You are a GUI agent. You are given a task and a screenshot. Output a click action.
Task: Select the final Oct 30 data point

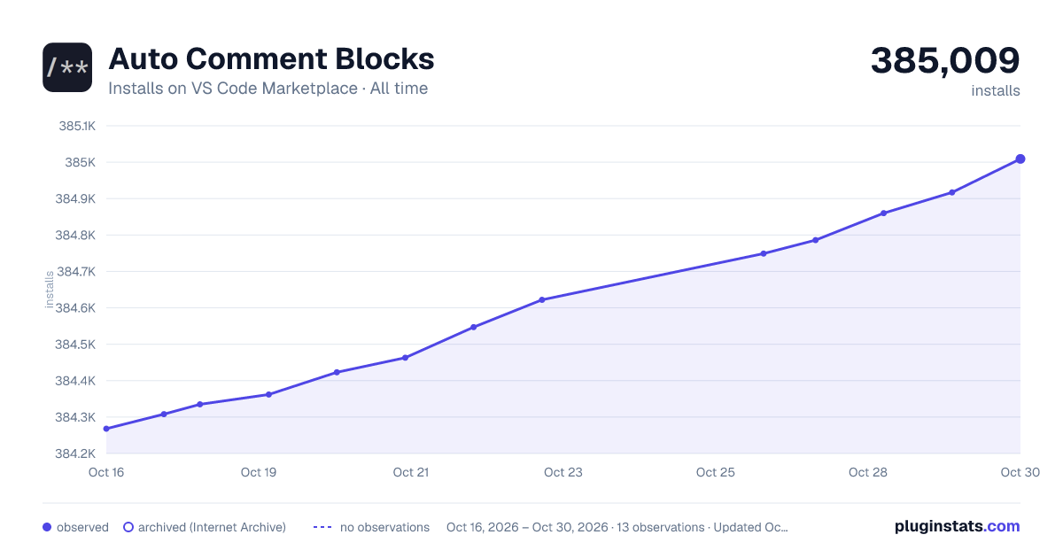coord(1020,159)
